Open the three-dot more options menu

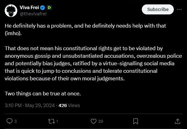tap(179, 9)
